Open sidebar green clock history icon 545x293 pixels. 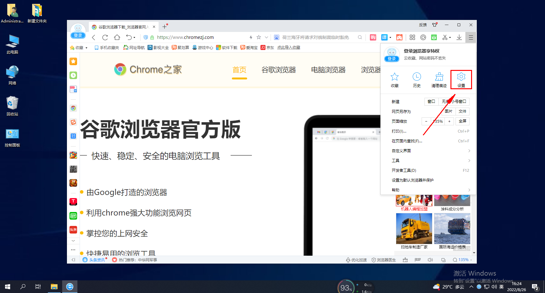73,75
